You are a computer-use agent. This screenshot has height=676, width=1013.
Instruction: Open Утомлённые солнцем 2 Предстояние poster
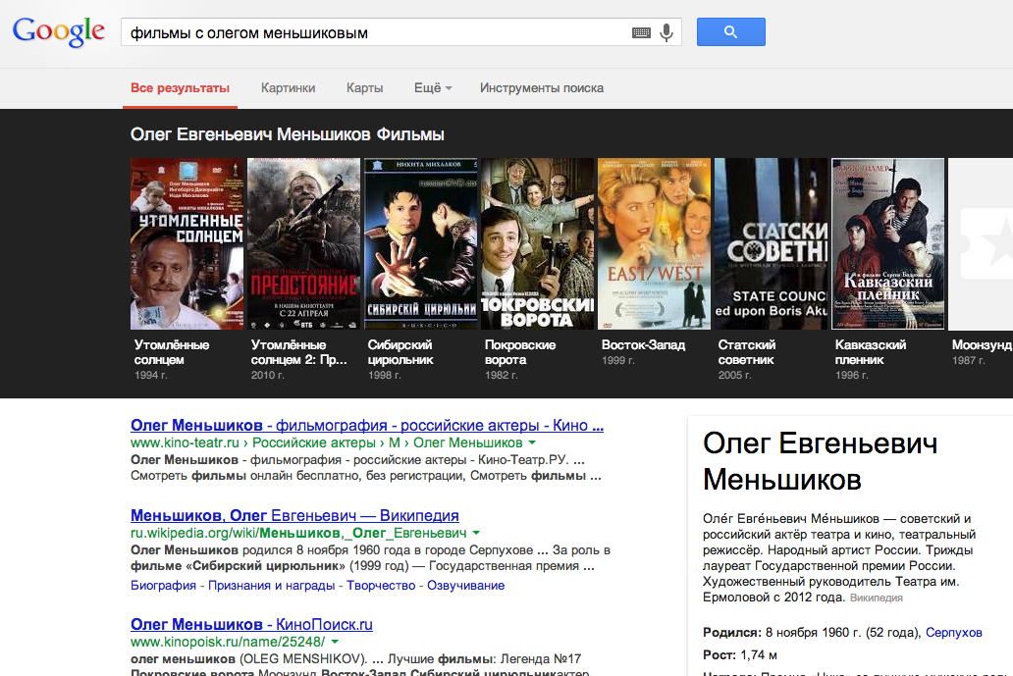point(303,243)
